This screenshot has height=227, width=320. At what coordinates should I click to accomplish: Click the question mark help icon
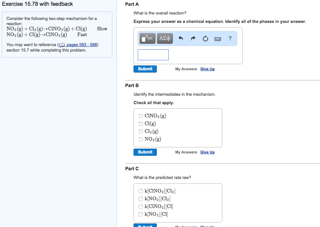230,39
